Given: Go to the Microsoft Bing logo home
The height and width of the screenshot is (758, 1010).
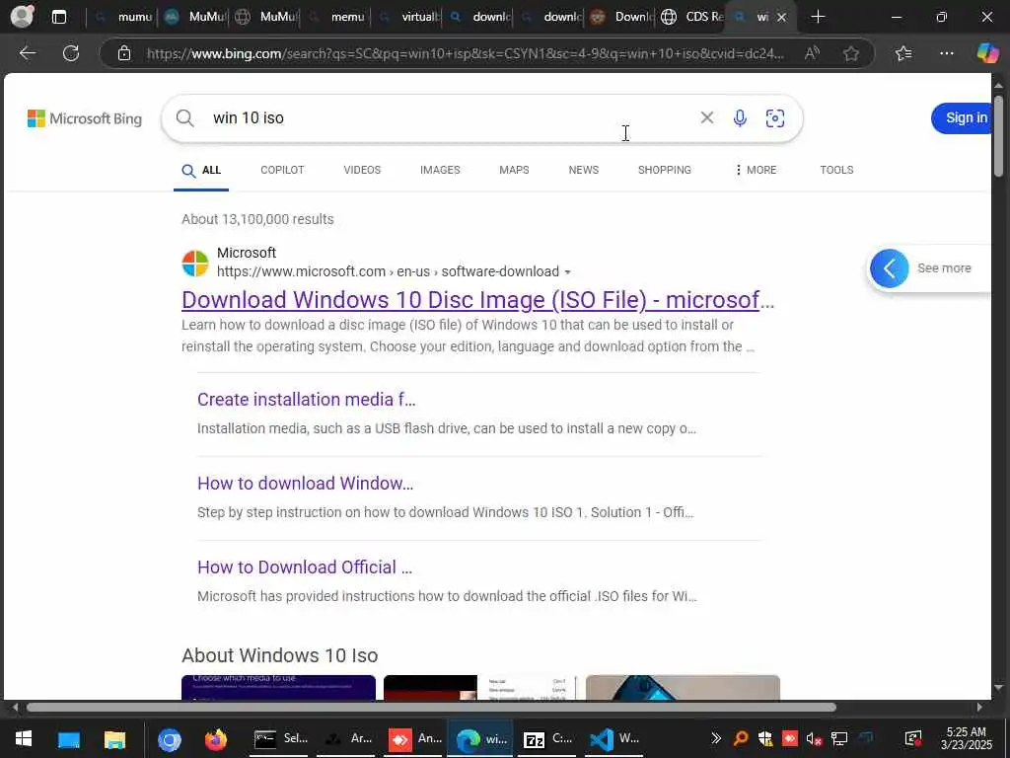Looking at the screenshot, I should pos(85,118).
